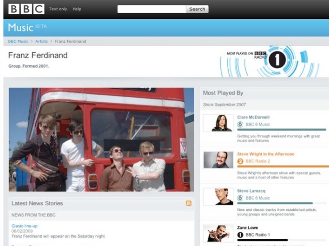Click Zane Lowe's photo thumbnail

[x=218, y=233]
